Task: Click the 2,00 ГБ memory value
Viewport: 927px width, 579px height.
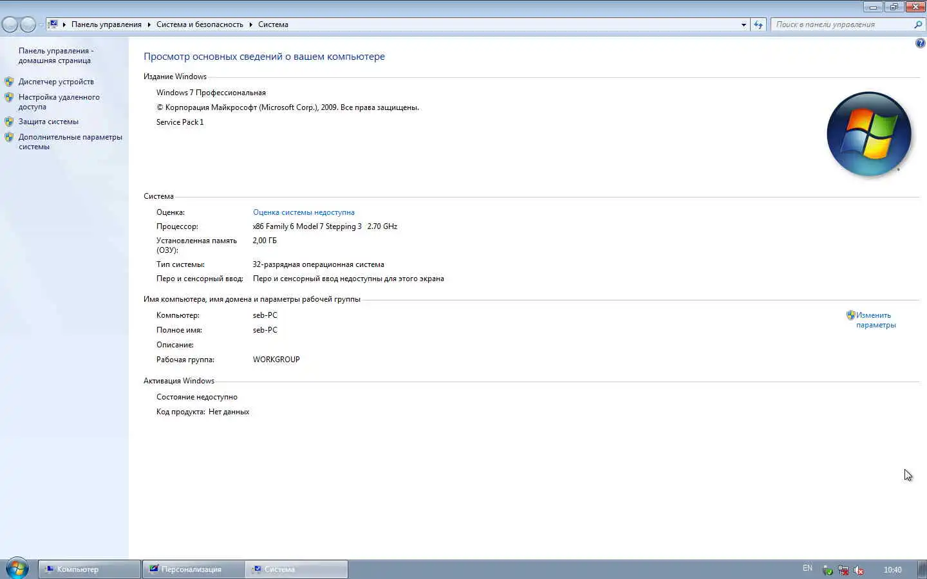Action: click(x=265, y=241)
